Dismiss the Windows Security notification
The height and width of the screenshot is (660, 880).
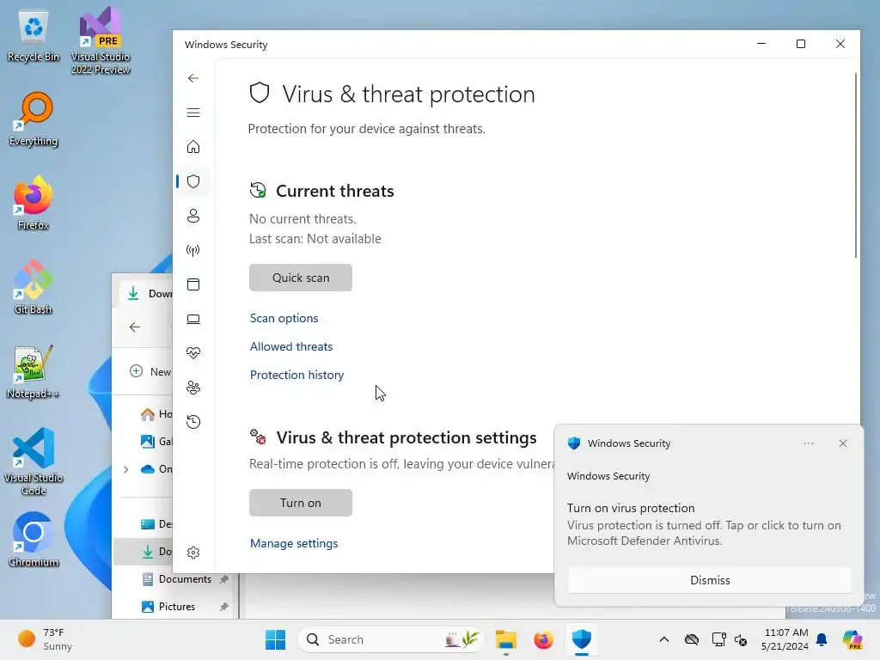[x=710, y=580]
